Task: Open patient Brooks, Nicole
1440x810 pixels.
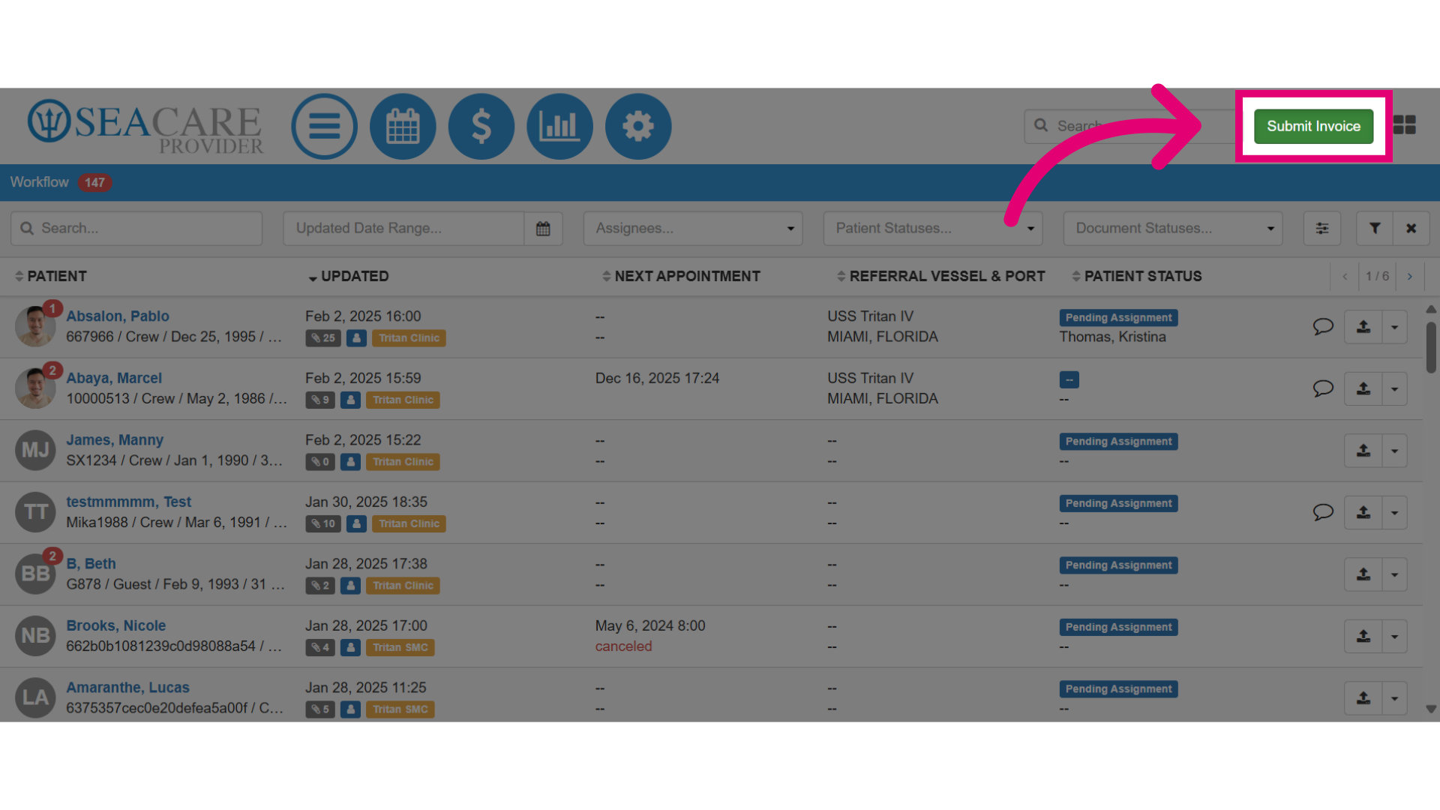Action: 116,625
